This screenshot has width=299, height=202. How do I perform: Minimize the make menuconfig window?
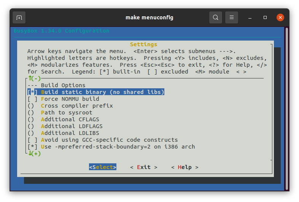pyautogui.click(x=250, y=18)
